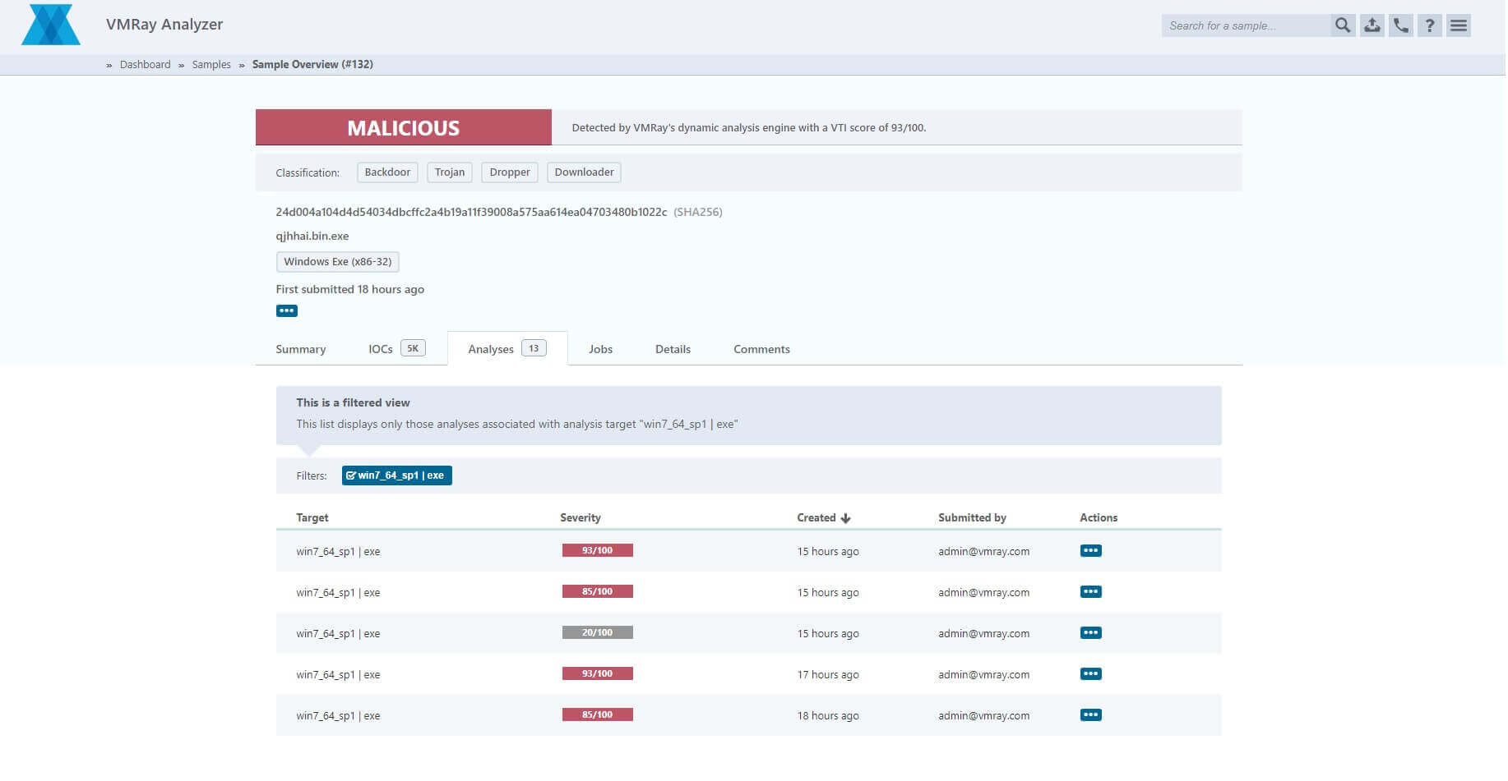Switch to the Summary tab
Screen dimensions: 1508x781
click(x=301, y=349)
